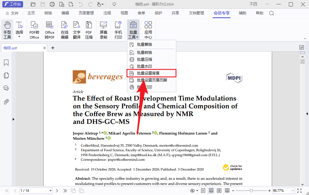
Task: Expand the left navigation panel arrow
Action: 13,119
